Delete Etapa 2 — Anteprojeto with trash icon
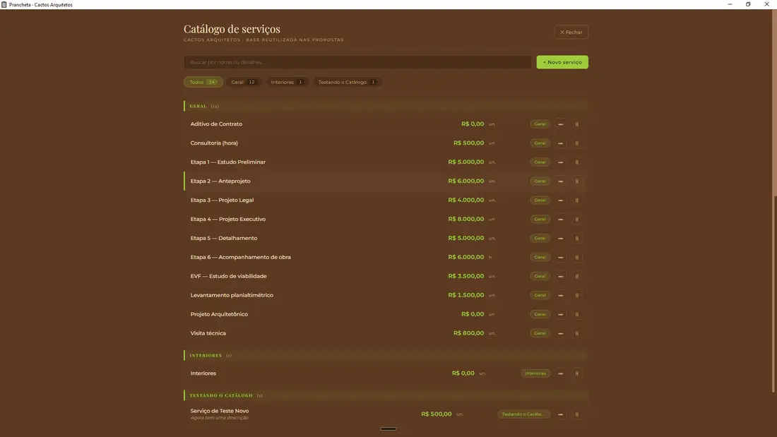777x437 pixels. tap(577, 181)
